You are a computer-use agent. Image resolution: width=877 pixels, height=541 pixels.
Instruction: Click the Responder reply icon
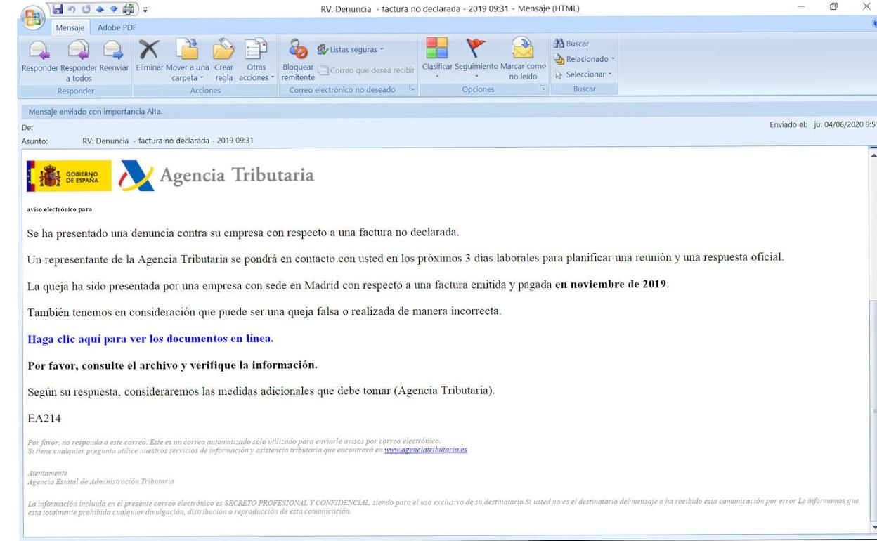39,58
